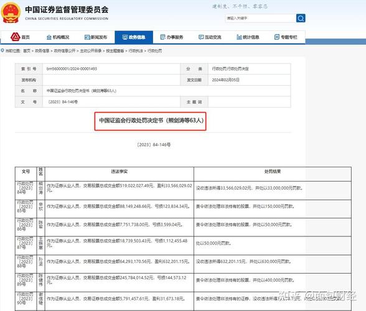Click the keyword search input field
366x311 pixels.
[x=260, y=18]
